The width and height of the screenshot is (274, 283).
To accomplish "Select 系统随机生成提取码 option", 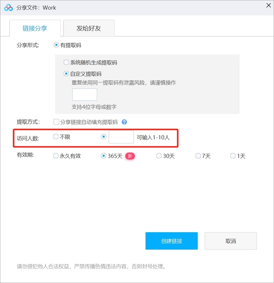I will [66, 62].
